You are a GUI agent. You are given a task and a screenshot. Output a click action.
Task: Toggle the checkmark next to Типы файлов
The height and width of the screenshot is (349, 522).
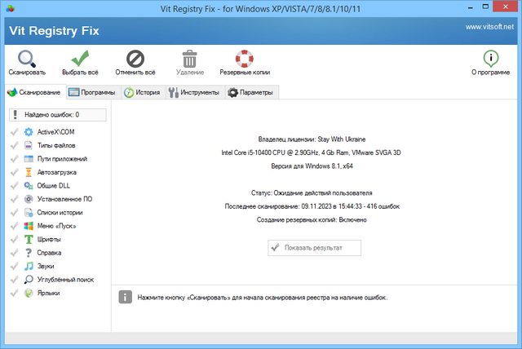coord(14,145)
